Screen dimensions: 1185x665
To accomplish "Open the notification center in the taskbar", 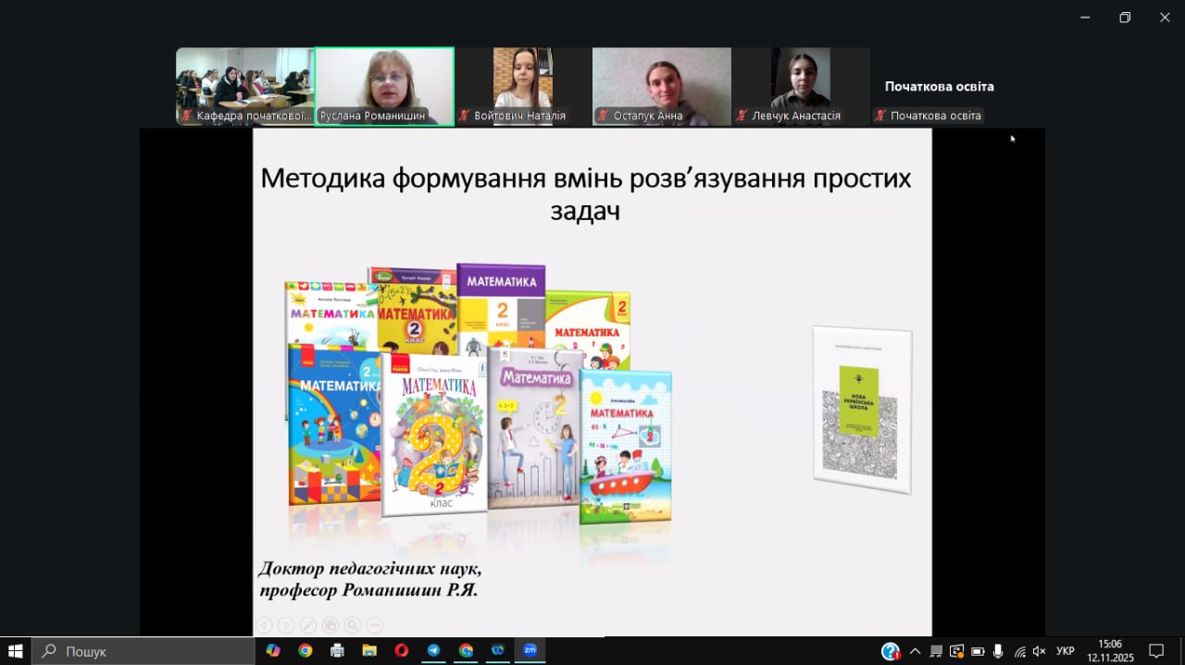I will coord(1155,651).
